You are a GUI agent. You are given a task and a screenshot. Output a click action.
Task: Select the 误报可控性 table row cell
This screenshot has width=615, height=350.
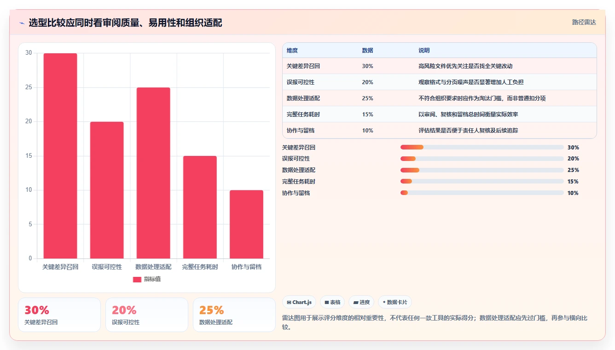(x=301, y=82)
